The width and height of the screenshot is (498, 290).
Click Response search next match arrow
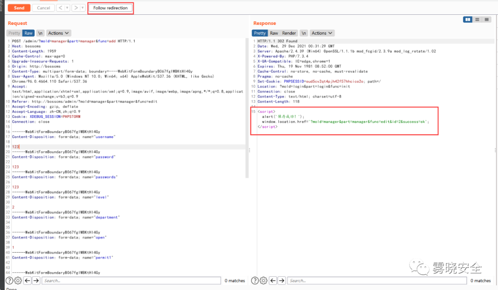[281, 280]
